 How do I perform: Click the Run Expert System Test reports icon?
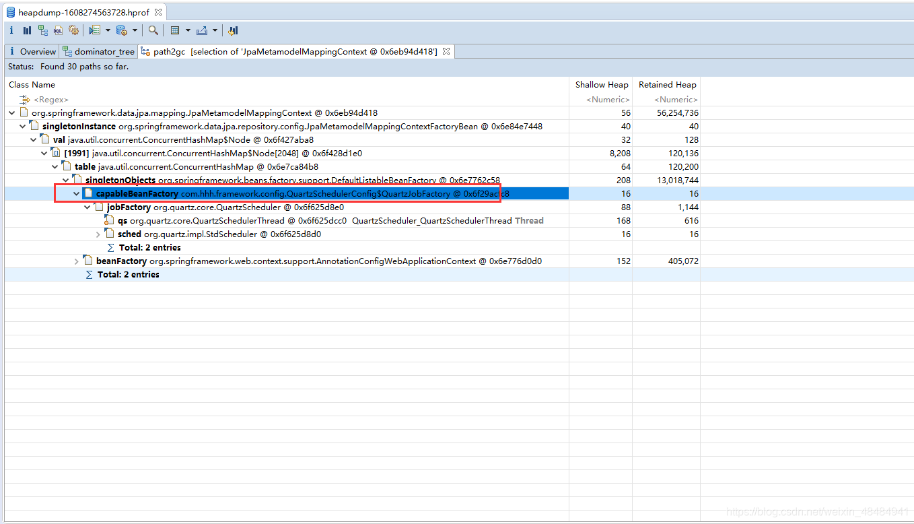(94, 30)
